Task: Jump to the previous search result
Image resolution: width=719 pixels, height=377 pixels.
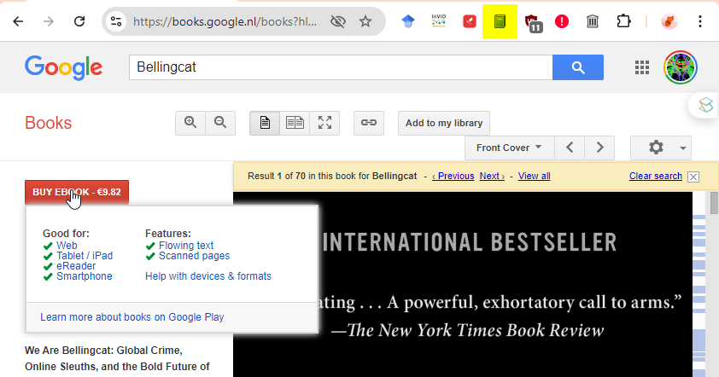Action: pos(453,176)
